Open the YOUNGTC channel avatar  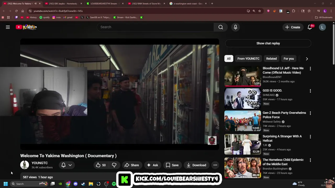(x=25, y=165)
